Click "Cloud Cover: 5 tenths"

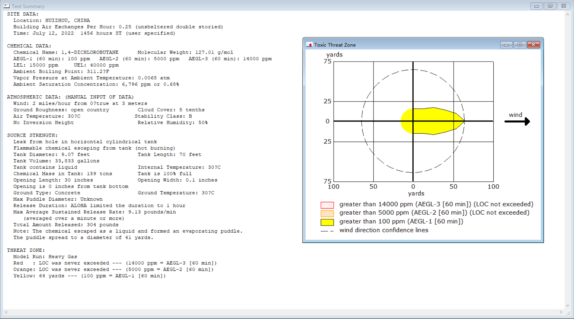tap(171, 110)
